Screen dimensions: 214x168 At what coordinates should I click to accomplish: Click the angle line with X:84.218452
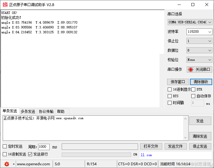[x=39, y=32]
